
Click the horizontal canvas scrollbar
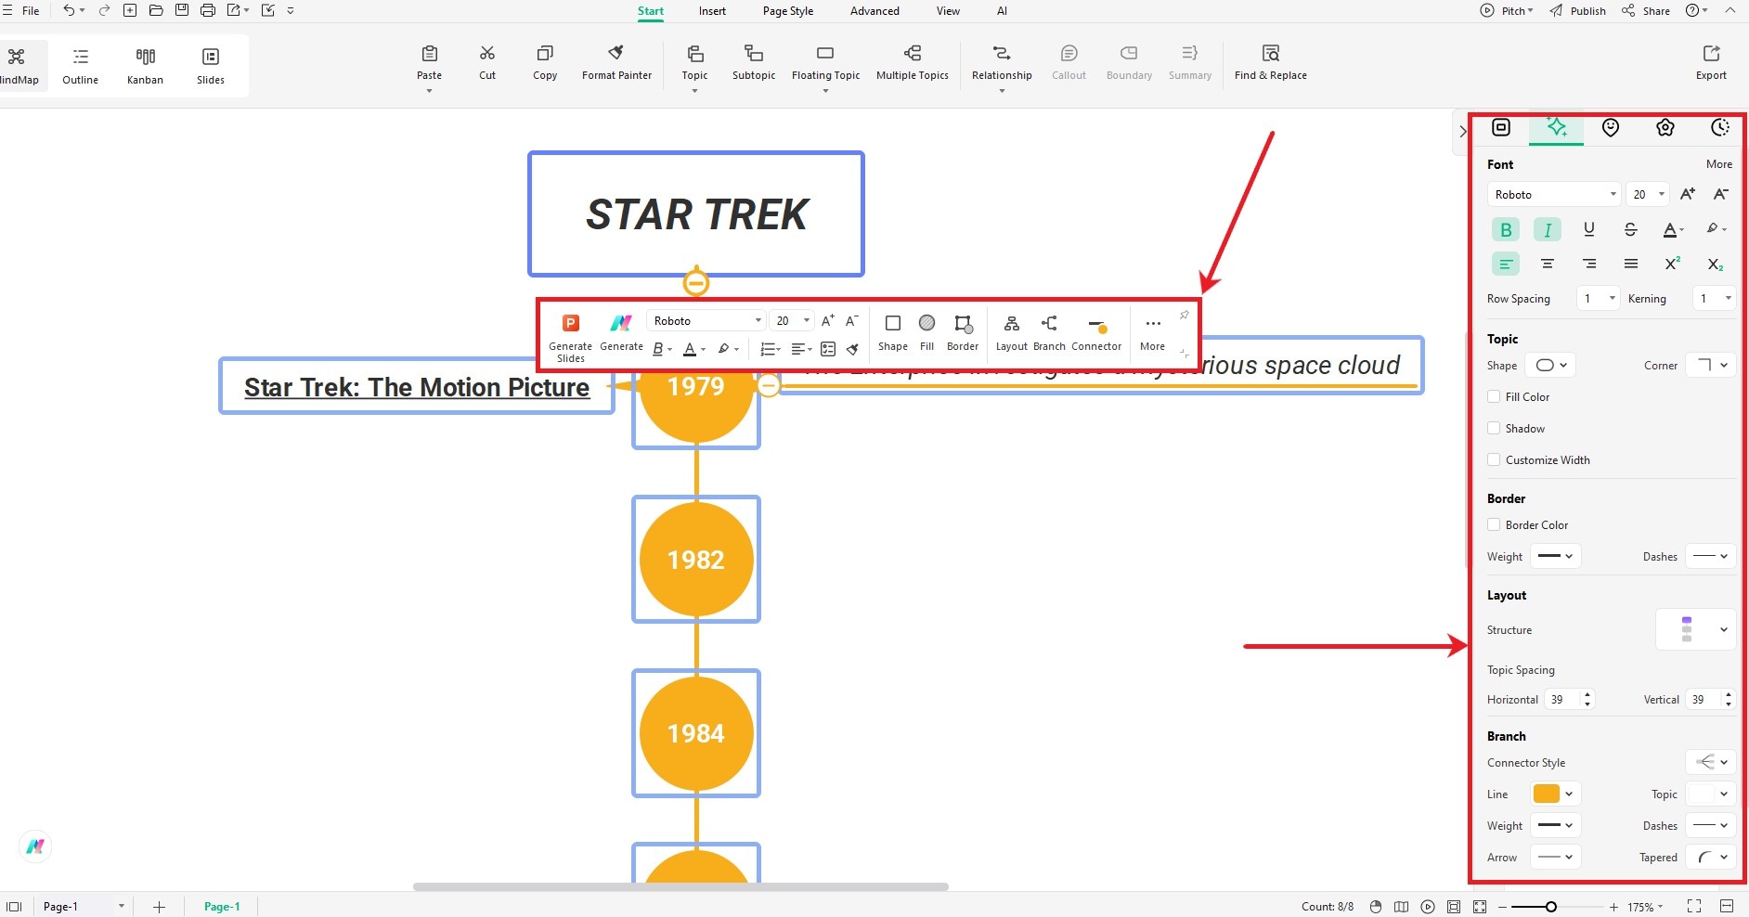pyautogui.click(x=680, y=886)
